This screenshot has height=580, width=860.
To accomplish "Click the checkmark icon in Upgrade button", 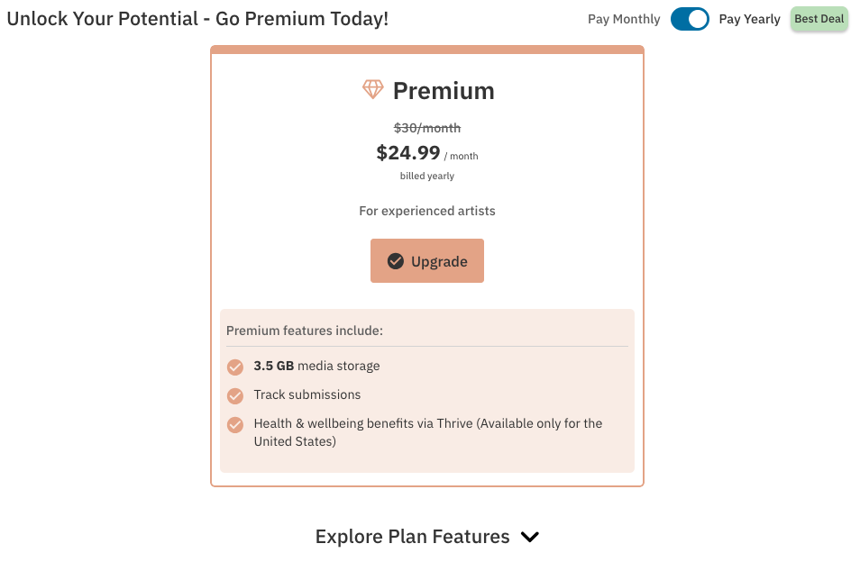I will point(396,261).
